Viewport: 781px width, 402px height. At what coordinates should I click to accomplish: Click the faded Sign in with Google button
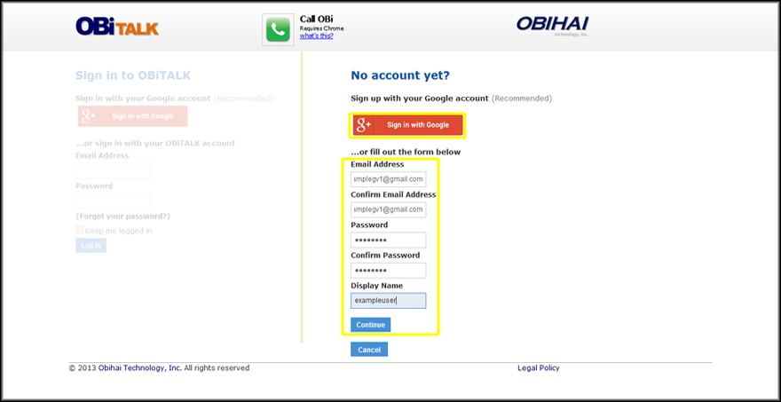tap(132, 116)
